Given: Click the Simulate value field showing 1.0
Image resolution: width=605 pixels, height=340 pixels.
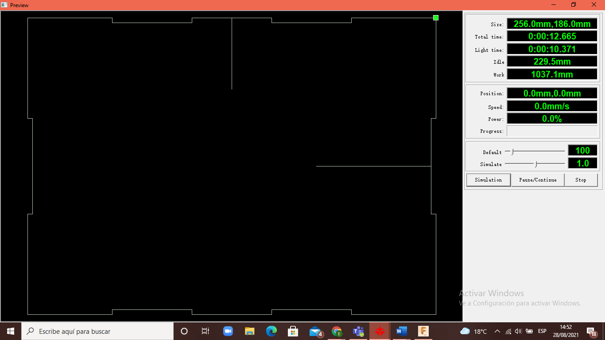Looking at the screenshot, I should tap(582, 163).
